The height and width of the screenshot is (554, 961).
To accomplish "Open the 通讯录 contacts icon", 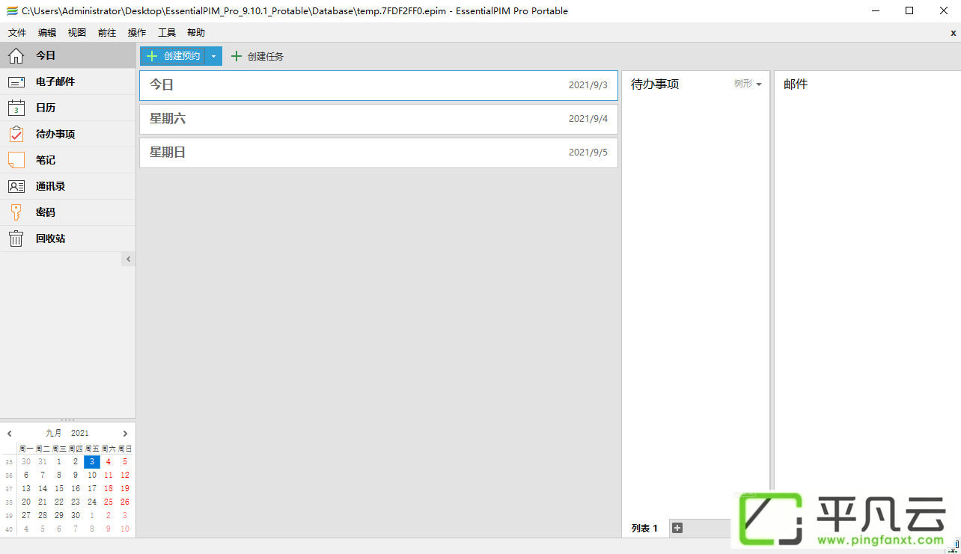I will 16,186.
